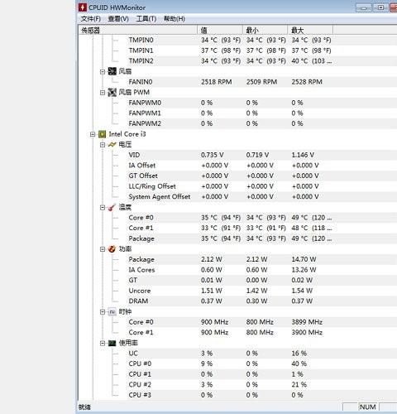The width and height of the screenshot is (397, 414).
Task: Click the Intel Core i3 chip icon
Action: (x=102, y=134)
